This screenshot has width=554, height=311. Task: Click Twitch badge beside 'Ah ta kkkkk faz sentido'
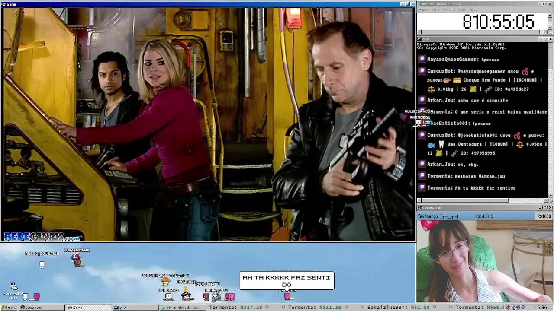[x=422, y=187]
